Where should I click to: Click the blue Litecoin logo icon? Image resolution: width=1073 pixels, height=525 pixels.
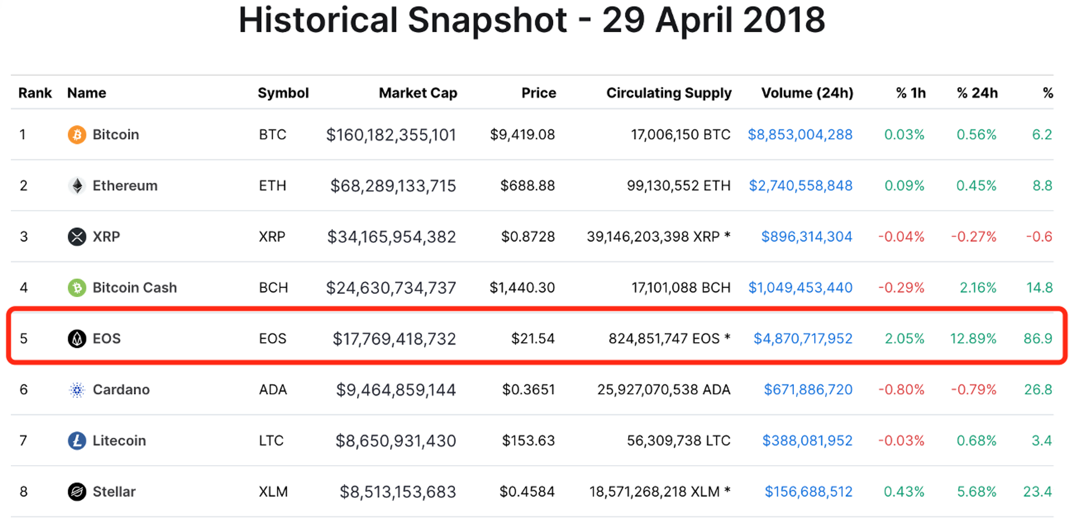click(77, 441)
